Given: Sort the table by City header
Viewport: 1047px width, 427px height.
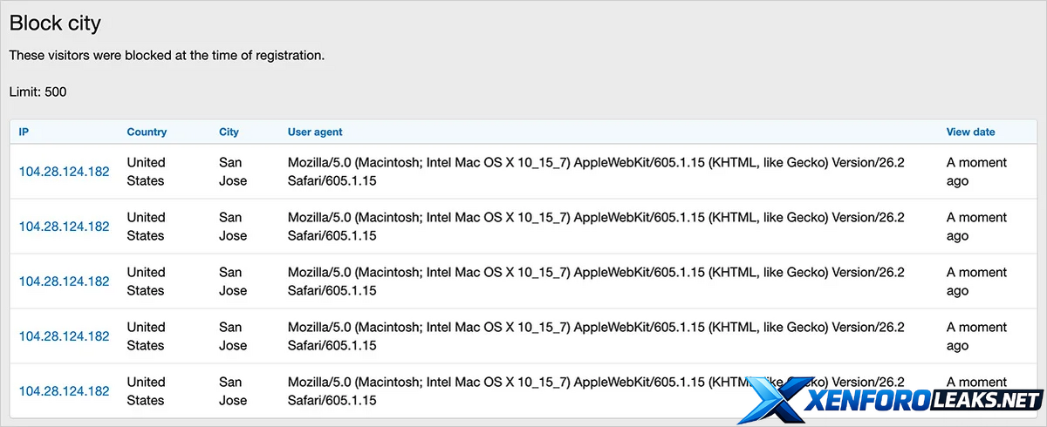Looking at the screenshot, I should [229, 132].
